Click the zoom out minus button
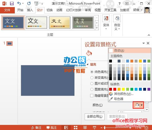This screenshot has width=152, height=130. coord(101,127)
